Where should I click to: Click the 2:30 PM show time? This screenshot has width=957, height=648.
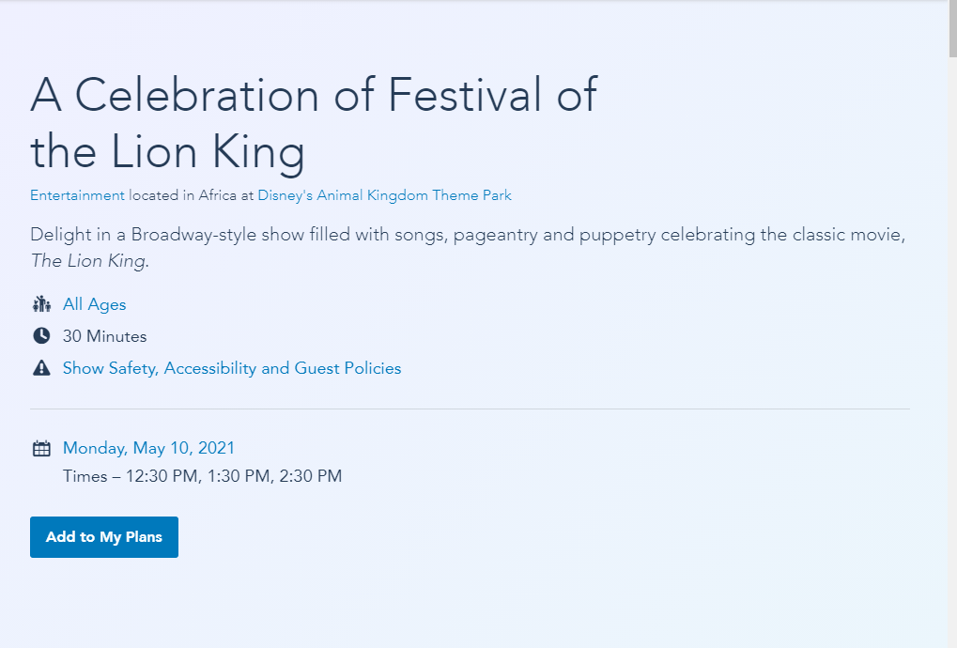pyautogui.click(x=311, y=476)
